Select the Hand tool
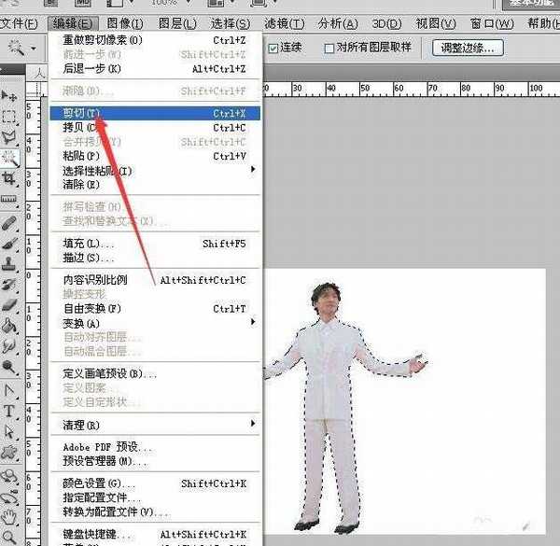This screenshot has height=546, width=560. [10, 515]
